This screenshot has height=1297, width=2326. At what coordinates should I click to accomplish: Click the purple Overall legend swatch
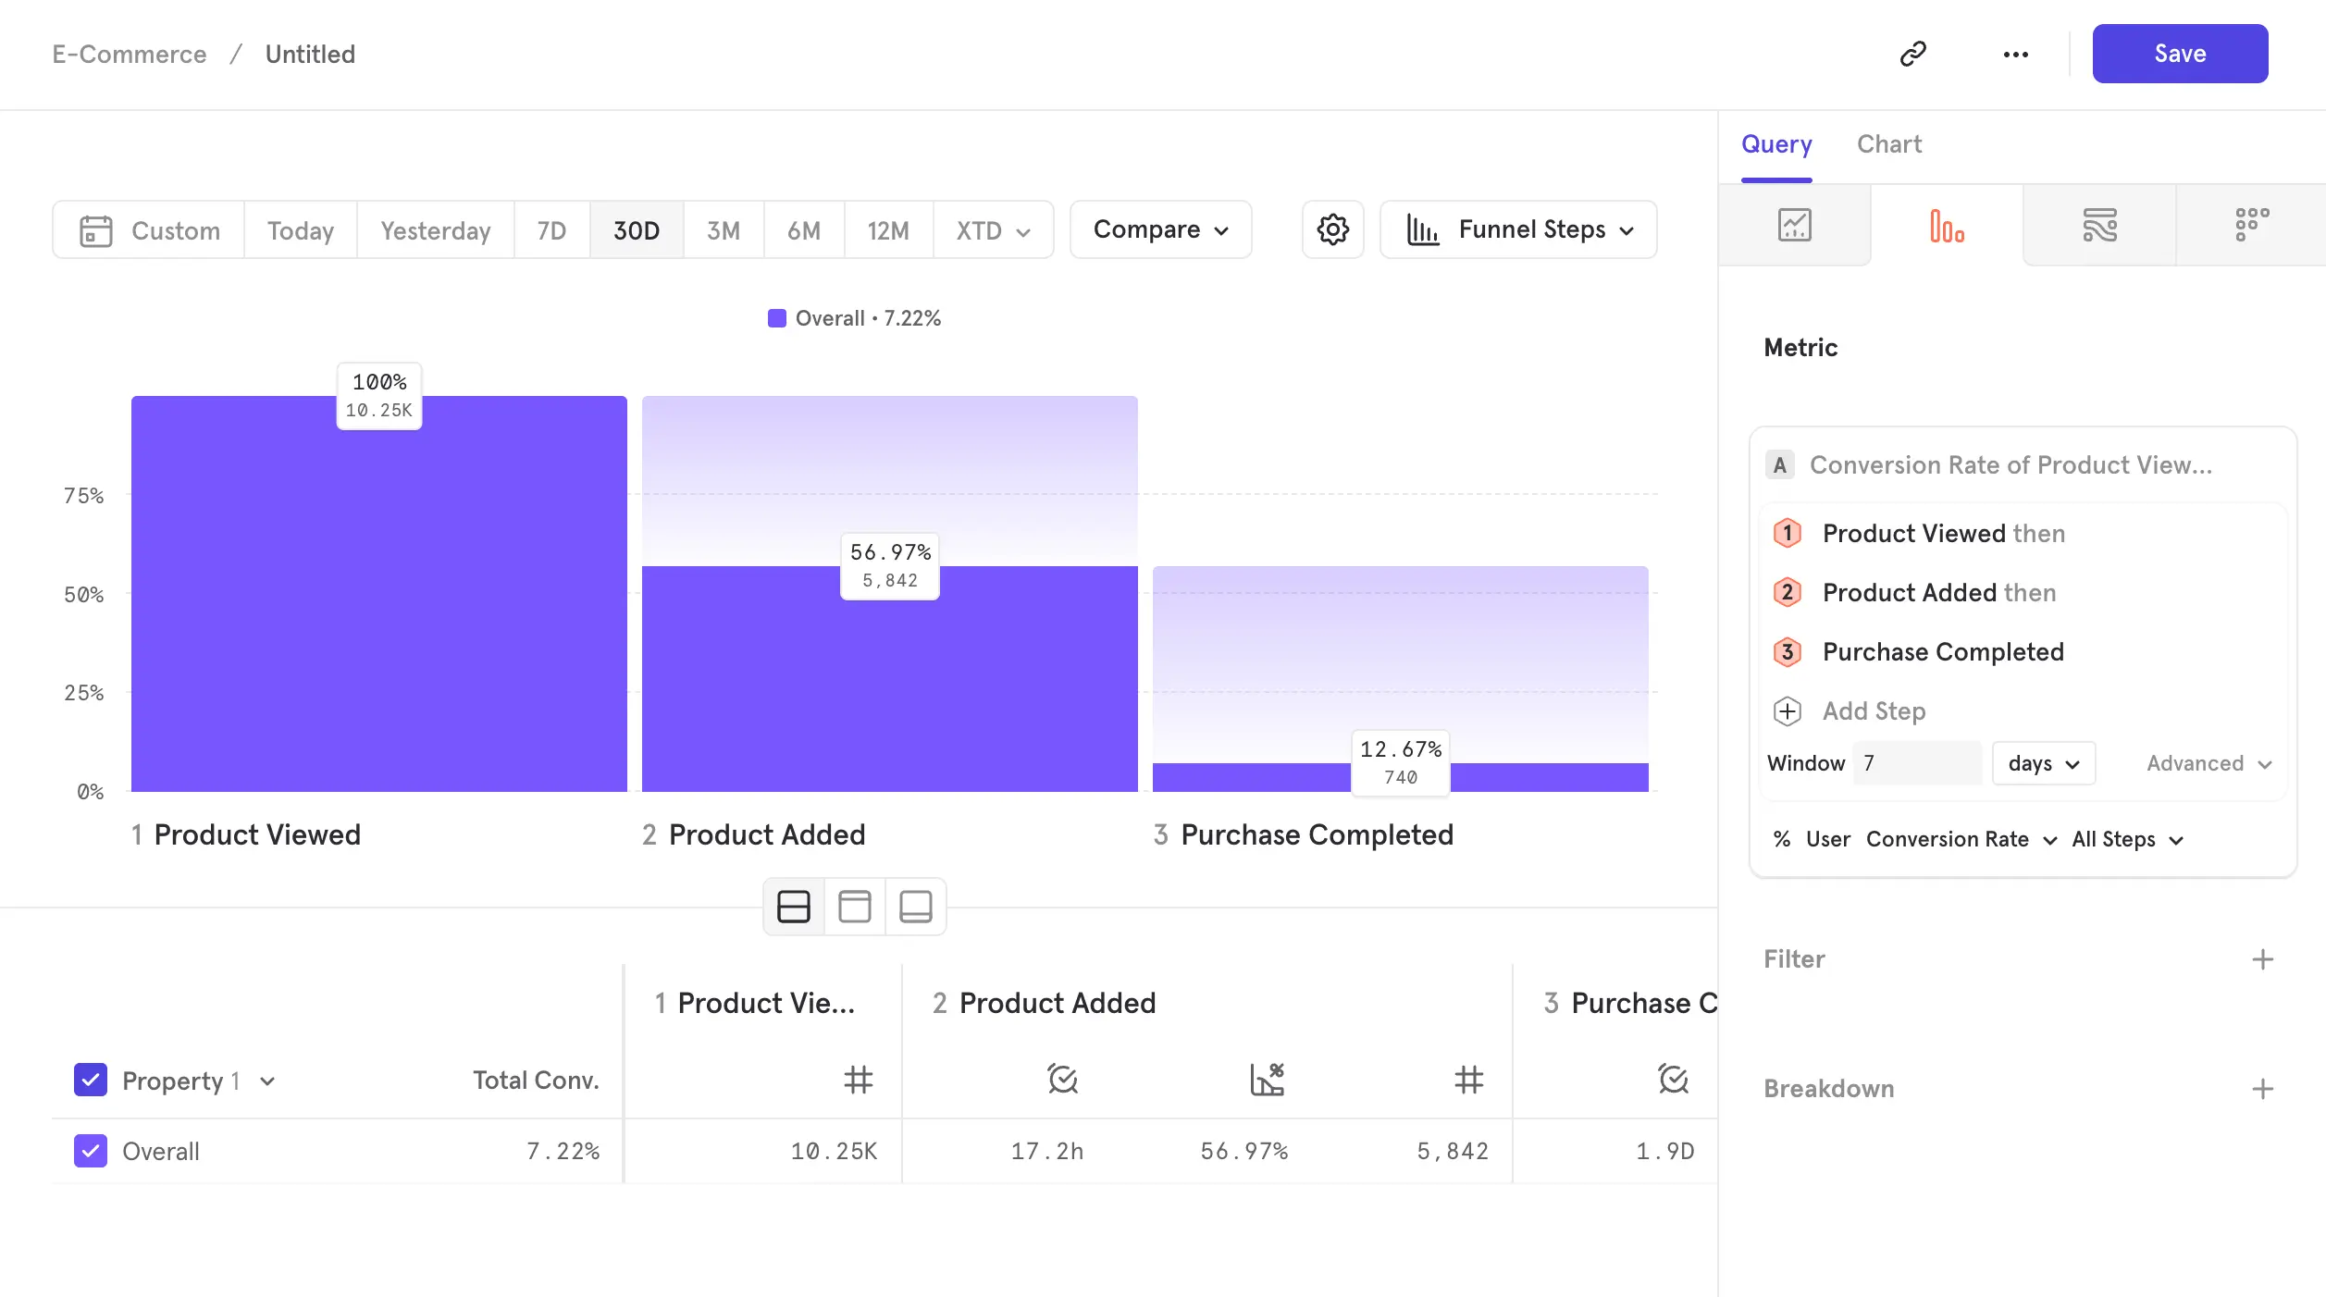778,317
